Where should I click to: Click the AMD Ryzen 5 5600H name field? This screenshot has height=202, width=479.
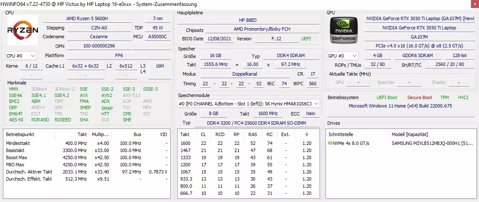click(87, 18)
